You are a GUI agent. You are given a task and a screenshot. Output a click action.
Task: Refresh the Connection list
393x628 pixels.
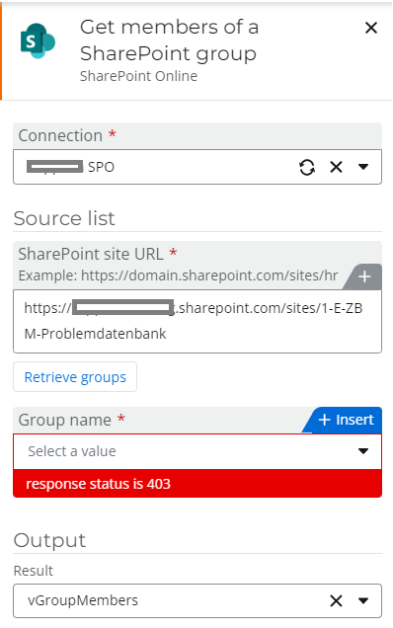tap(307, 167)
